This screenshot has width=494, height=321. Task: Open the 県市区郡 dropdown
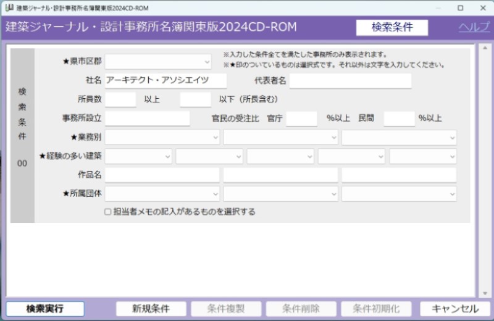(159, 62)
